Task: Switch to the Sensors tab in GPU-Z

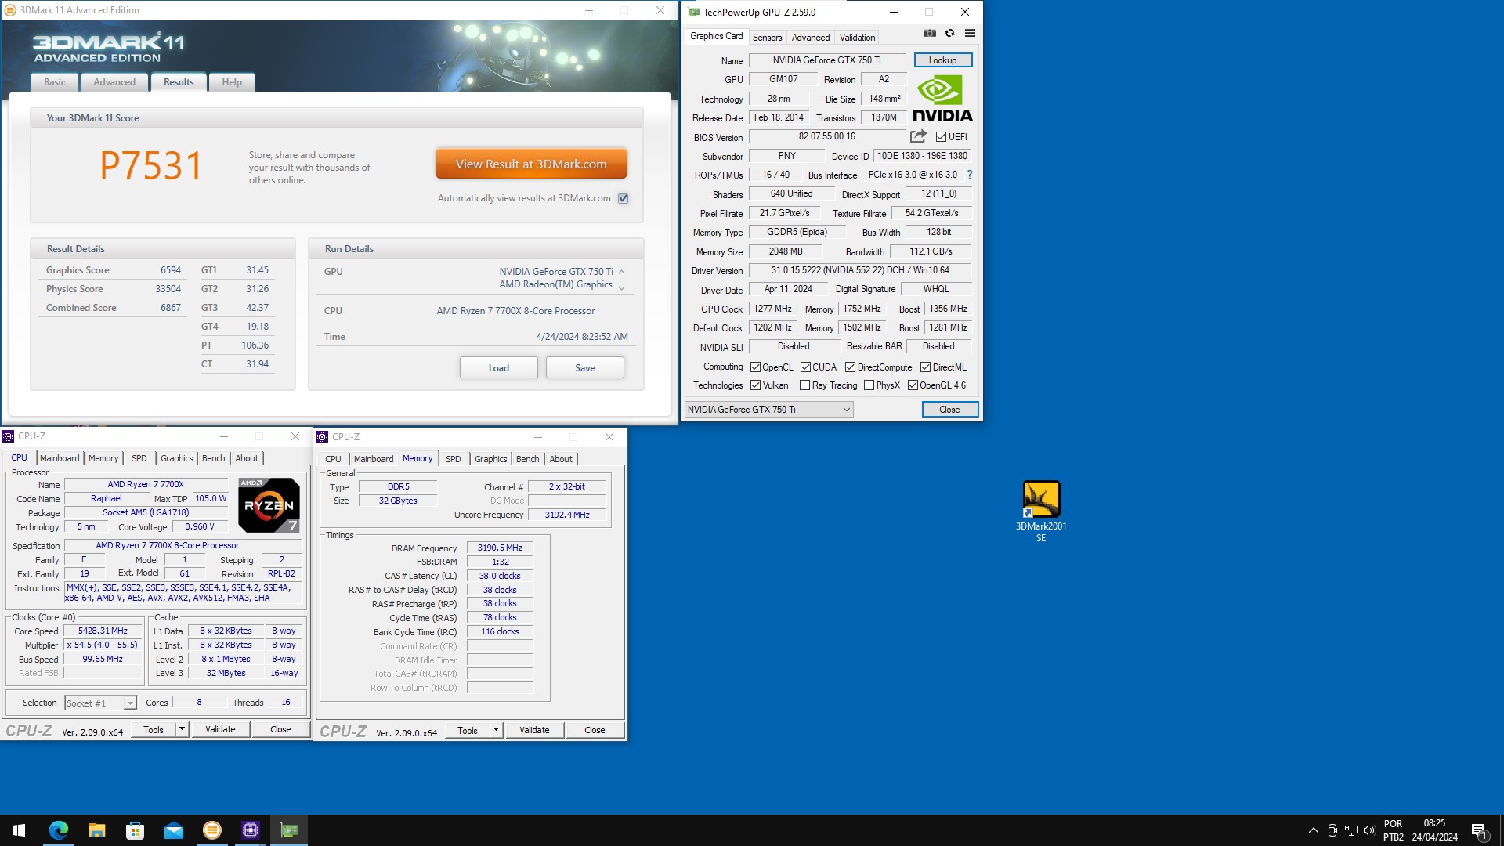Action: pyautogui.click(x=767, y=38)
